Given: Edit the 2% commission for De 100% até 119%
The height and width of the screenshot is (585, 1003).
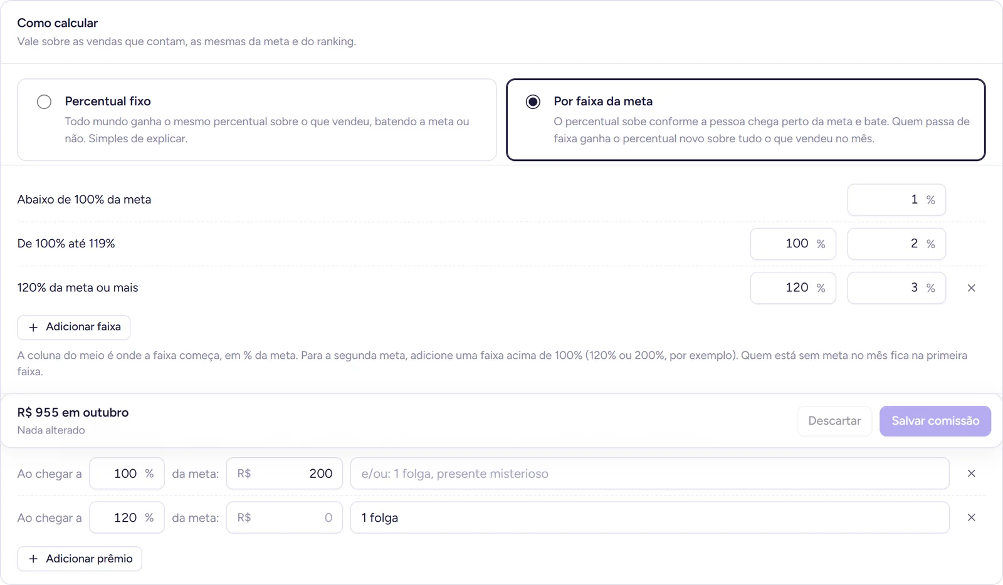Looking at the screenshot, I should tap(896, 244).
